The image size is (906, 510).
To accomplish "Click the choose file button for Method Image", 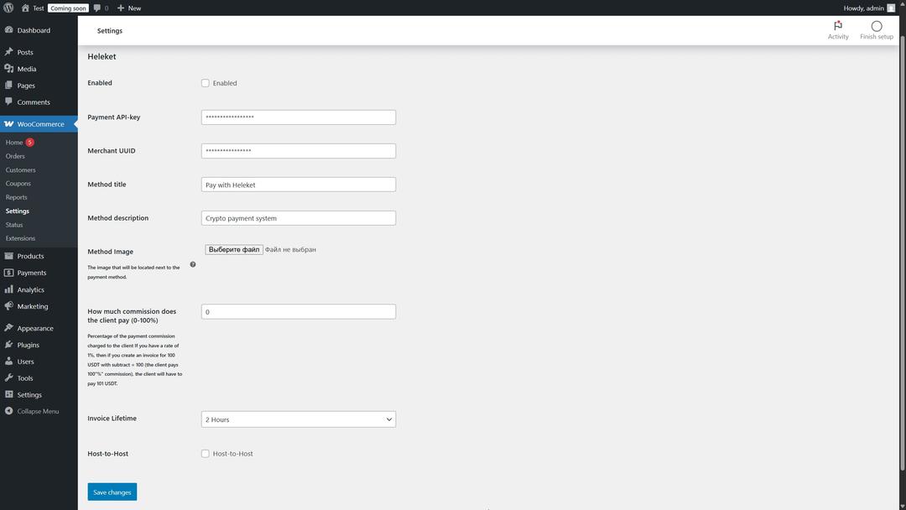I will [234, 249].
